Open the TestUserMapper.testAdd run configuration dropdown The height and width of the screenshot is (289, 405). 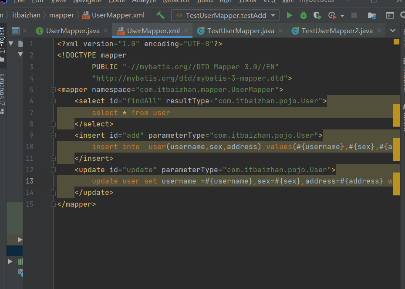pos(225,16)
